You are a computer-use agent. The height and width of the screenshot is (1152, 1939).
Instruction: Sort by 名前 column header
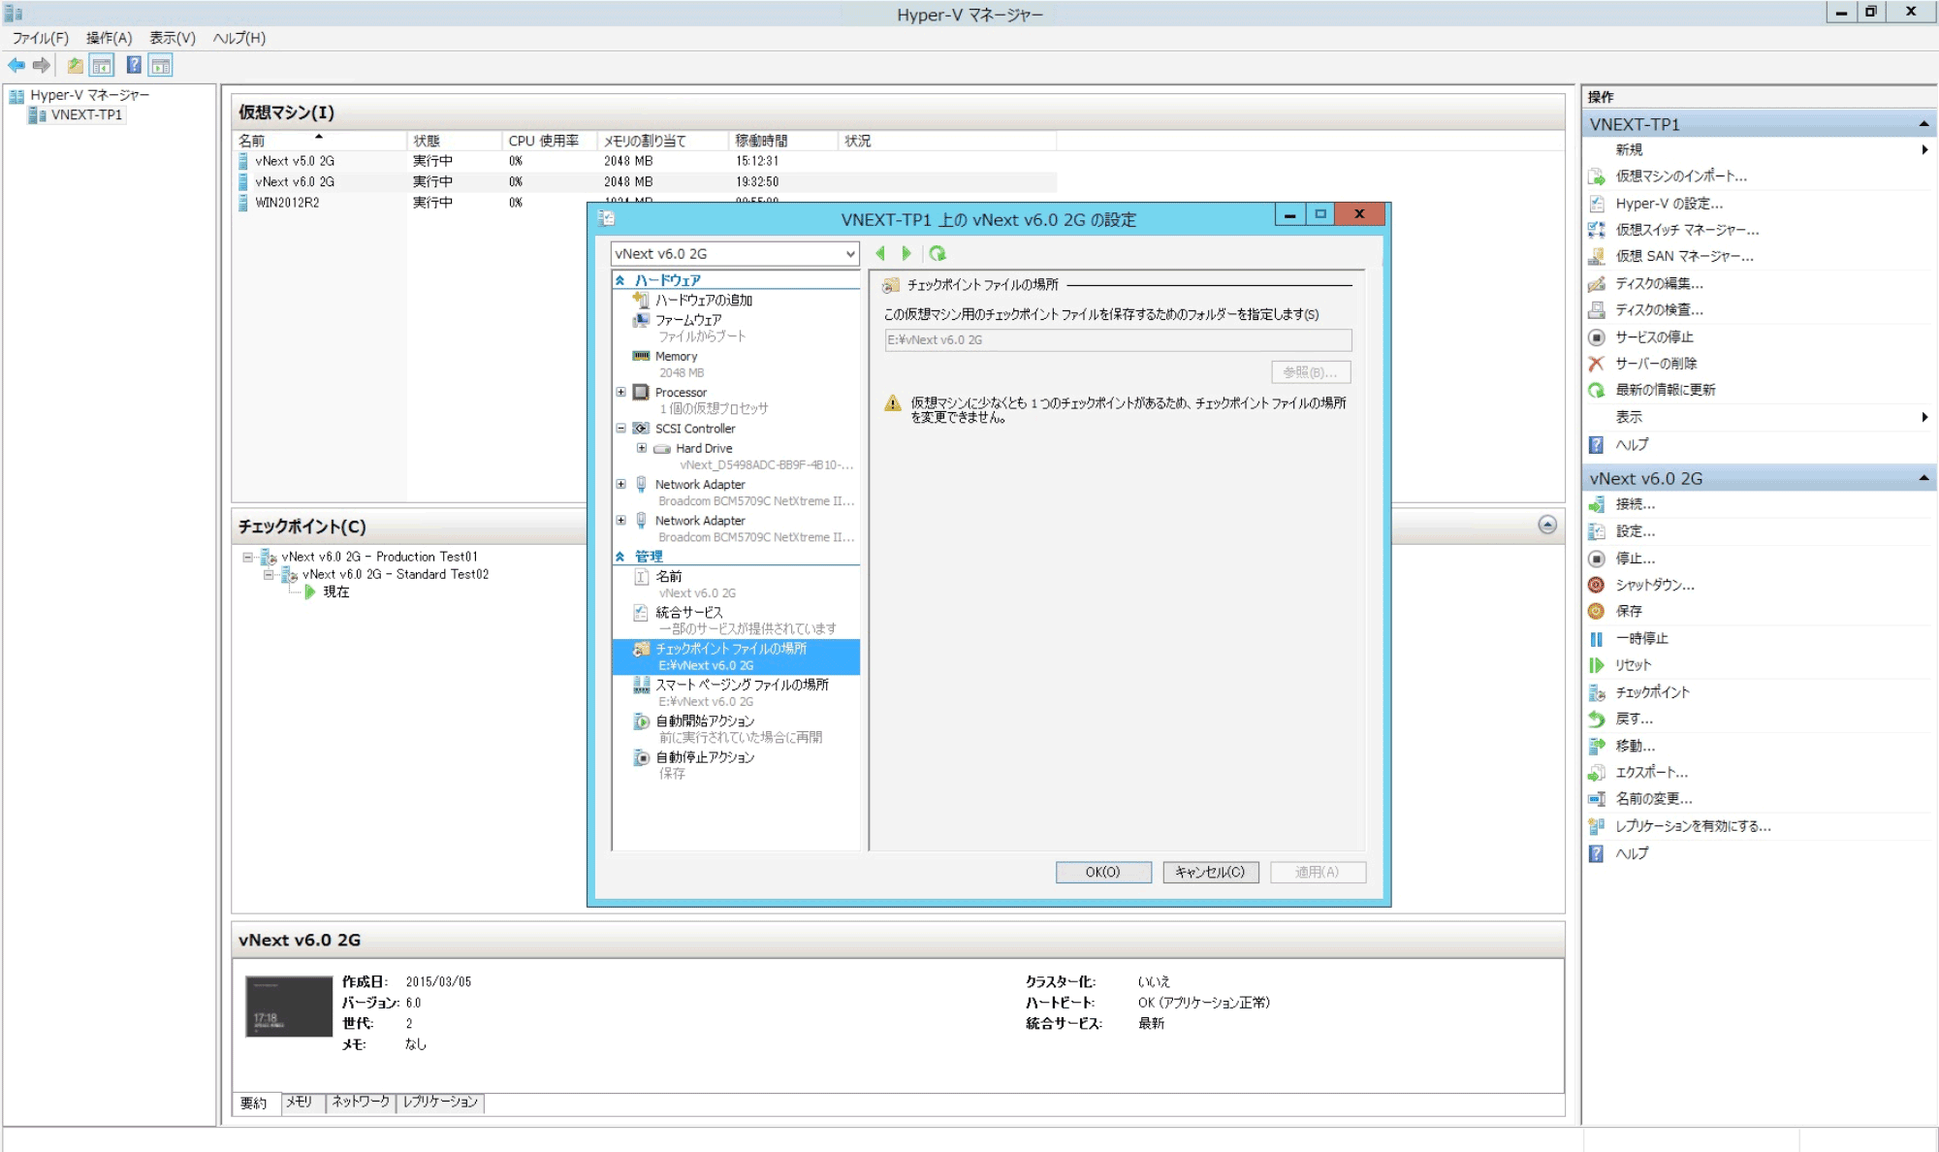point(320,141)
